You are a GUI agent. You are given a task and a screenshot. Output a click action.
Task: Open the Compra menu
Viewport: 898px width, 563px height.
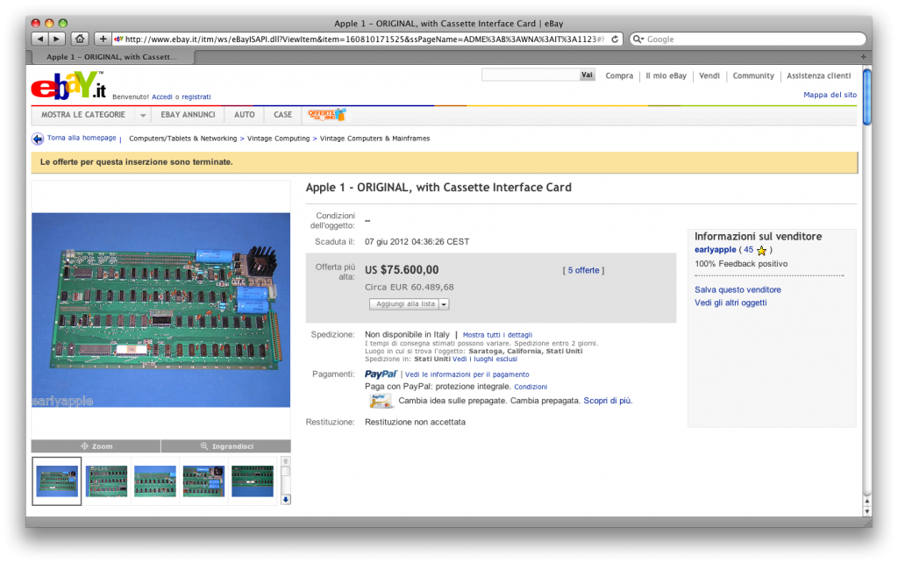pos(619,75)
